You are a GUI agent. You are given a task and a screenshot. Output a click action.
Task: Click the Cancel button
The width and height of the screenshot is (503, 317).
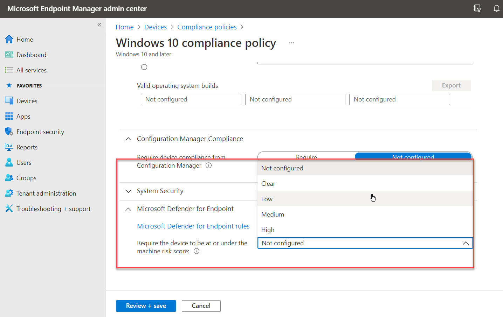point(201,306)
